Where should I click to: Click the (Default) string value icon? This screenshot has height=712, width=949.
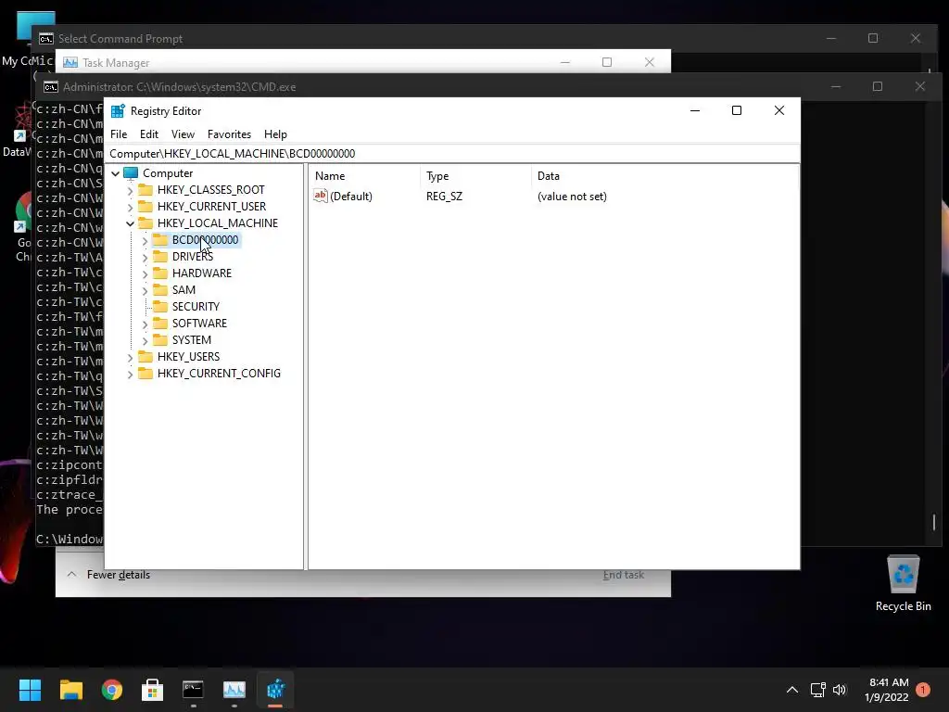click(x=320, y=196)
